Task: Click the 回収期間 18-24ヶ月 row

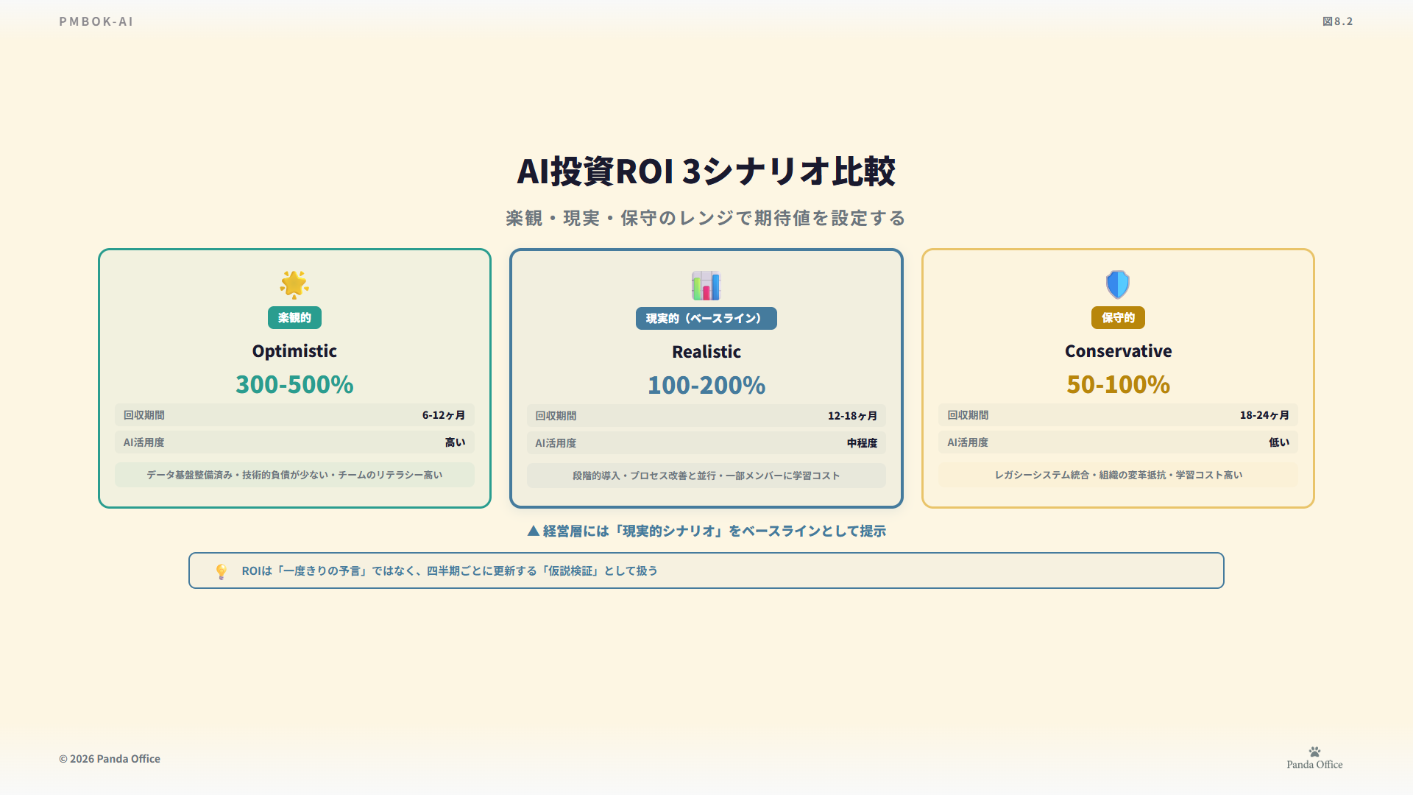Action: click(x=1117, y=415)
